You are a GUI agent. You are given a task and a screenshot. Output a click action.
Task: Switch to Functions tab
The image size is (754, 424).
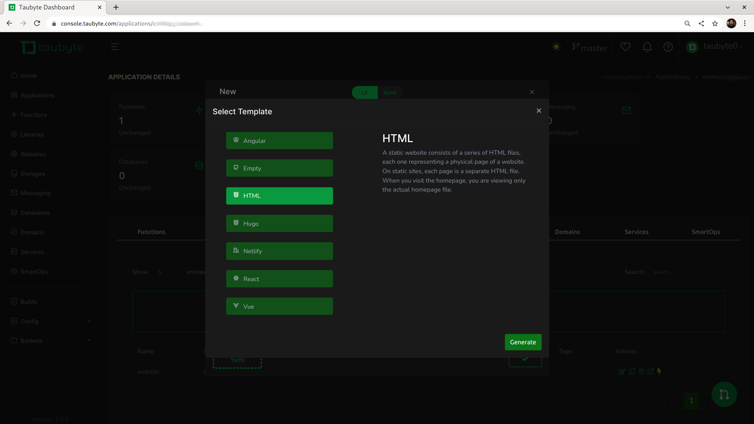coord(151,232)
